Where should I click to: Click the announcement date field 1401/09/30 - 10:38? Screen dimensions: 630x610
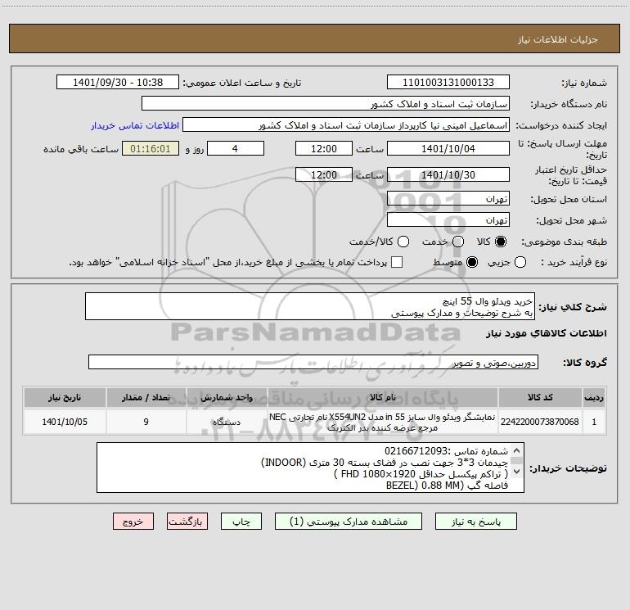click(118, 83)
